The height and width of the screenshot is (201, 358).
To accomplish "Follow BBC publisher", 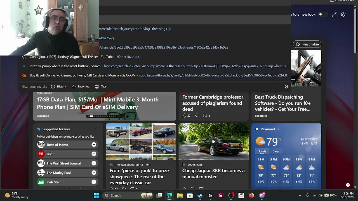I will [x=94, y=154].
